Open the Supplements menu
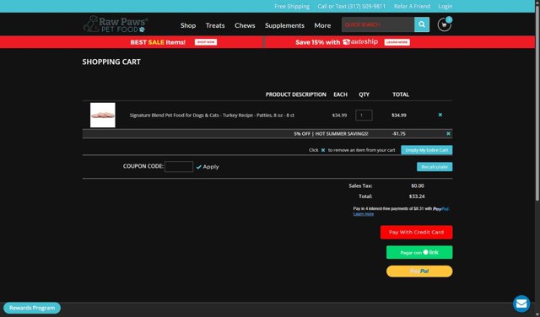Screen dimensions: 540x317 pos(285,25)
